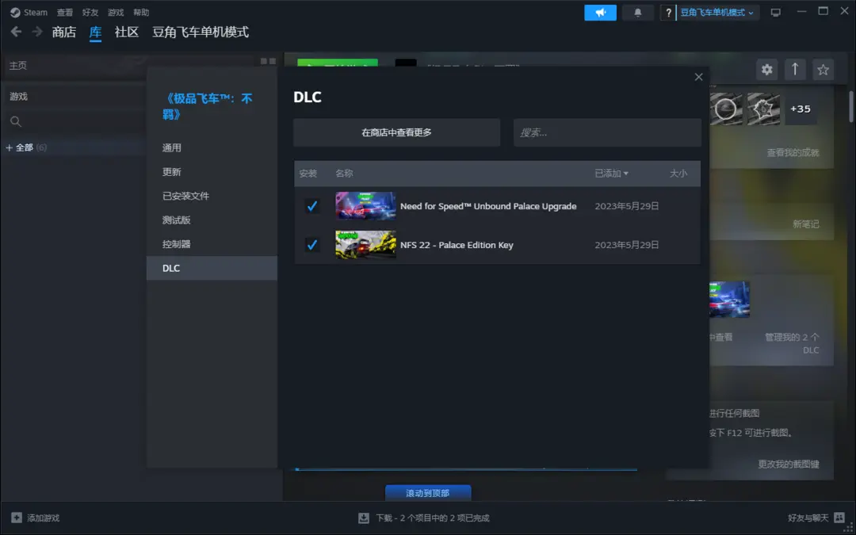The height and width of the screenshot is (535, 856).
Task: Click 管理我的 2 个 DLC link
Action: [792, 343]
